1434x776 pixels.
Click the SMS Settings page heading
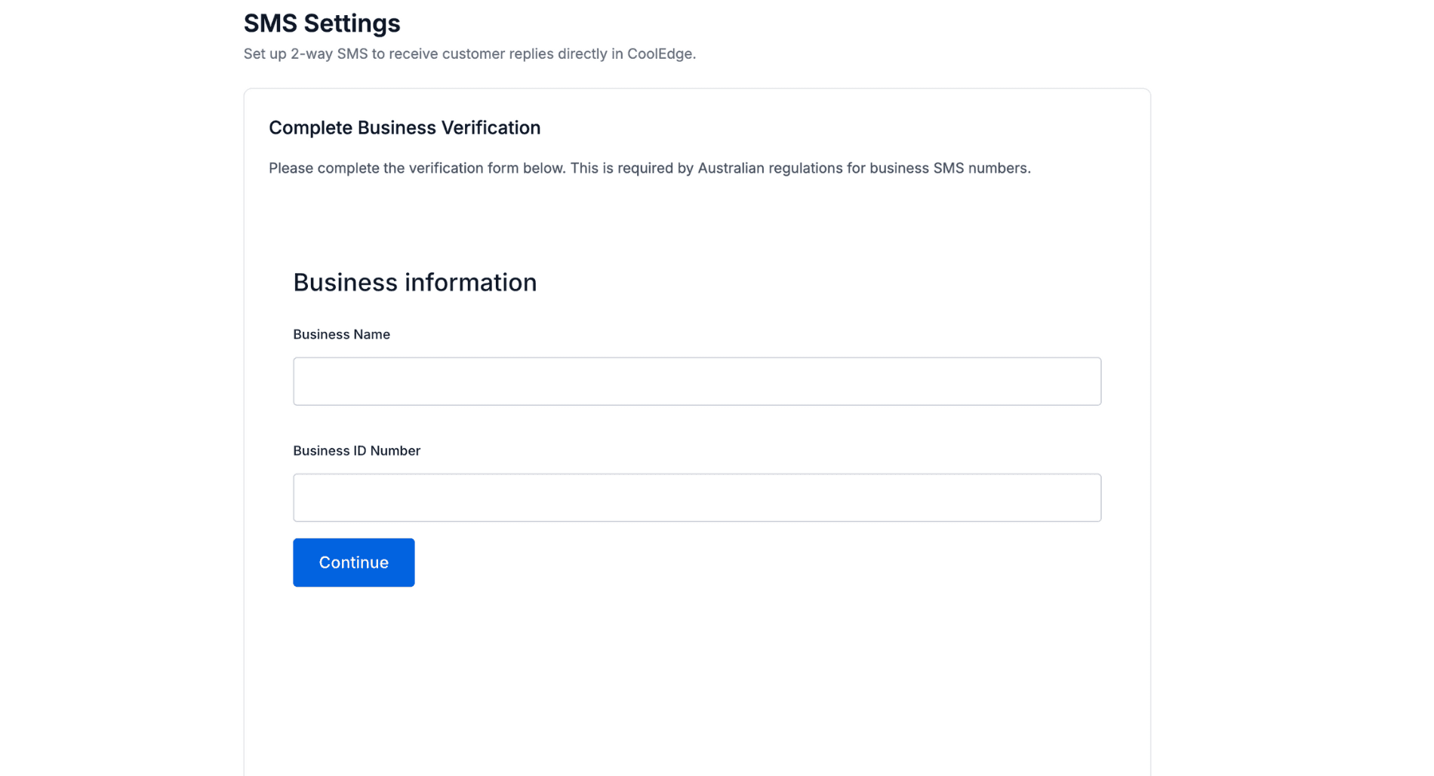322,23
